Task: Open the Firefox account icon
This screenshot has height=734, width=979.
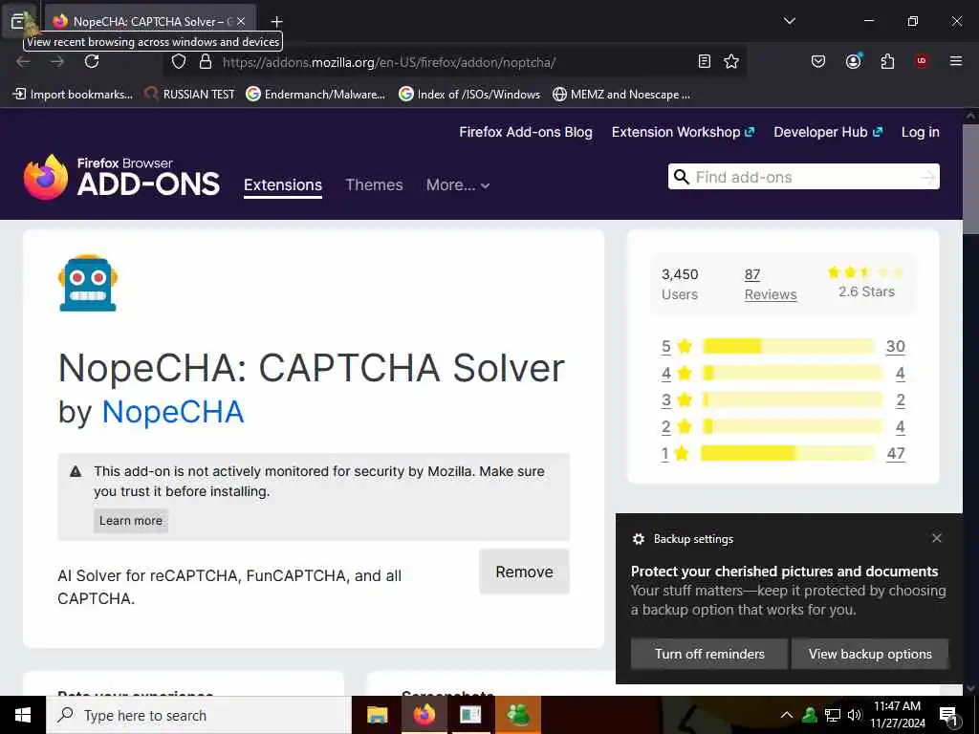Action: pyautogui.click(x=853, y=61)
